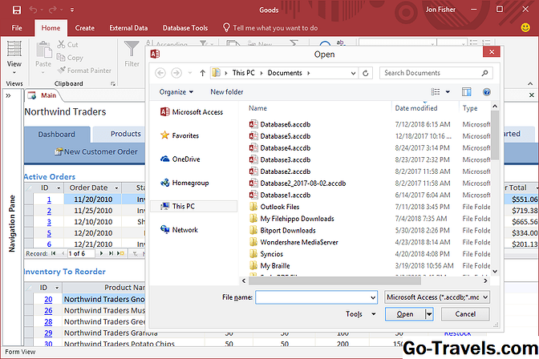Go to the next record in the navigator
The image size is (539, 359).
tap(101, 253)
